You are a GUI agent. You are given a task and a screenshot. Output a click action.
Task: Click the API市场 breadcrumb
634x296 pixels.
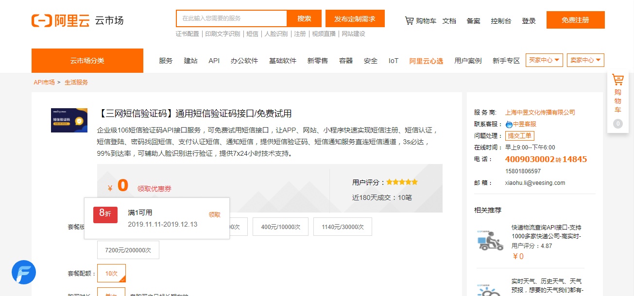point(44,82)
